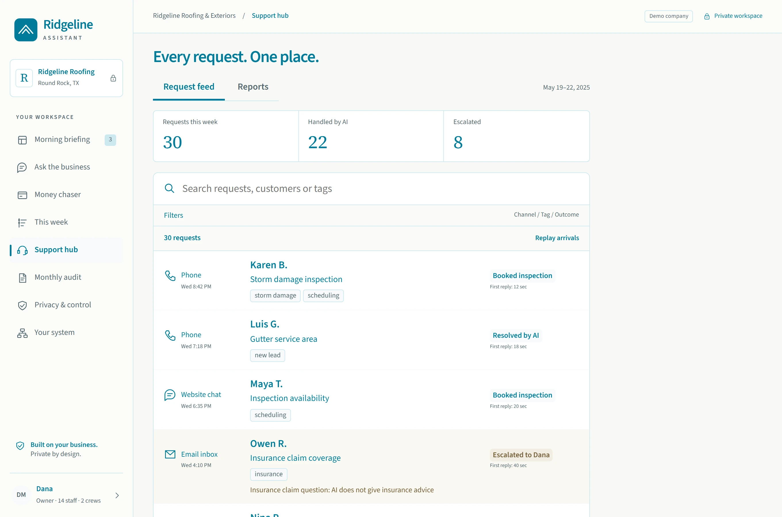The image size is (782, 517).
Task: Open Money chaser in the sidebar
Action: click(66, 195)
